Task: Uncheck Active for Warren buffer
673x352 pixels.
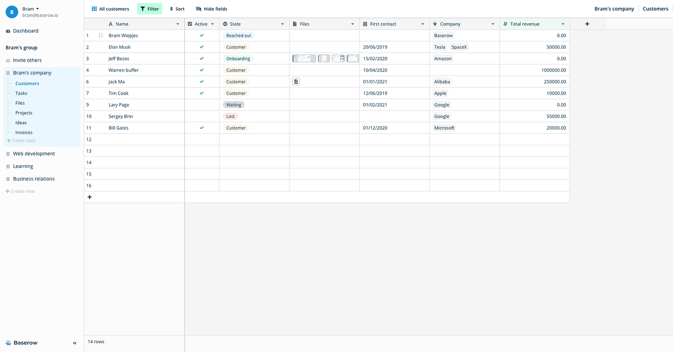Action: 202,70
